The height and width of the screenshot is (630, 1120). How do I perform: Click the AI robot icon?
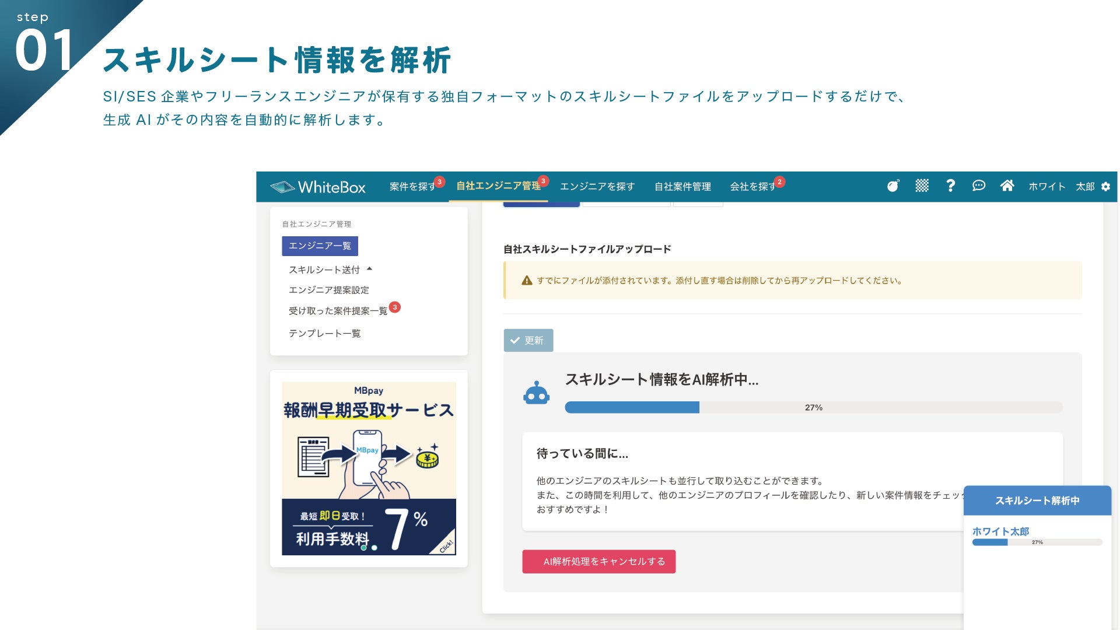(536, 394)
